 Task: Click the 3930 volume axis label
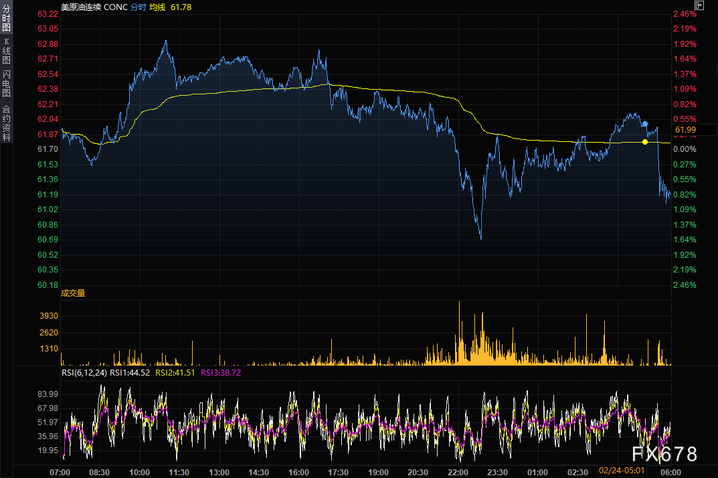(49, 316)
